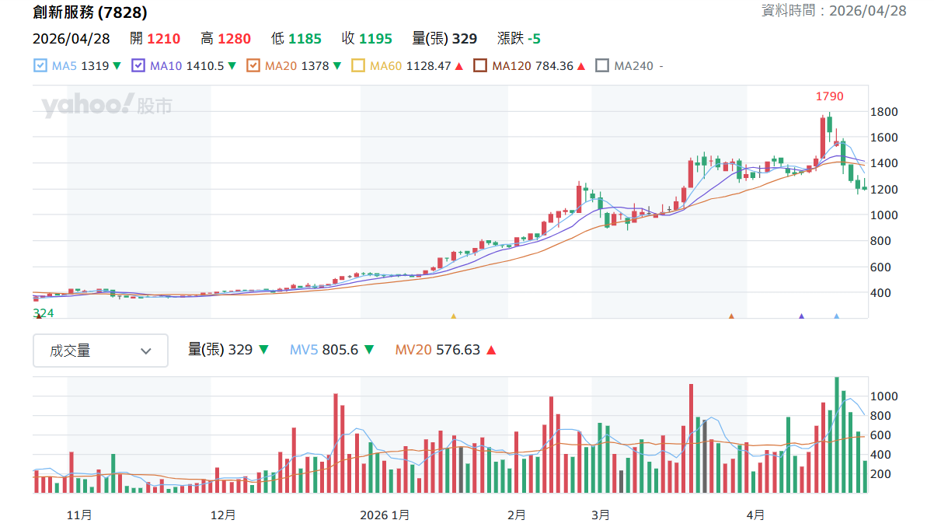
Task: Click the 324 low price label
Action: (44, 312)
